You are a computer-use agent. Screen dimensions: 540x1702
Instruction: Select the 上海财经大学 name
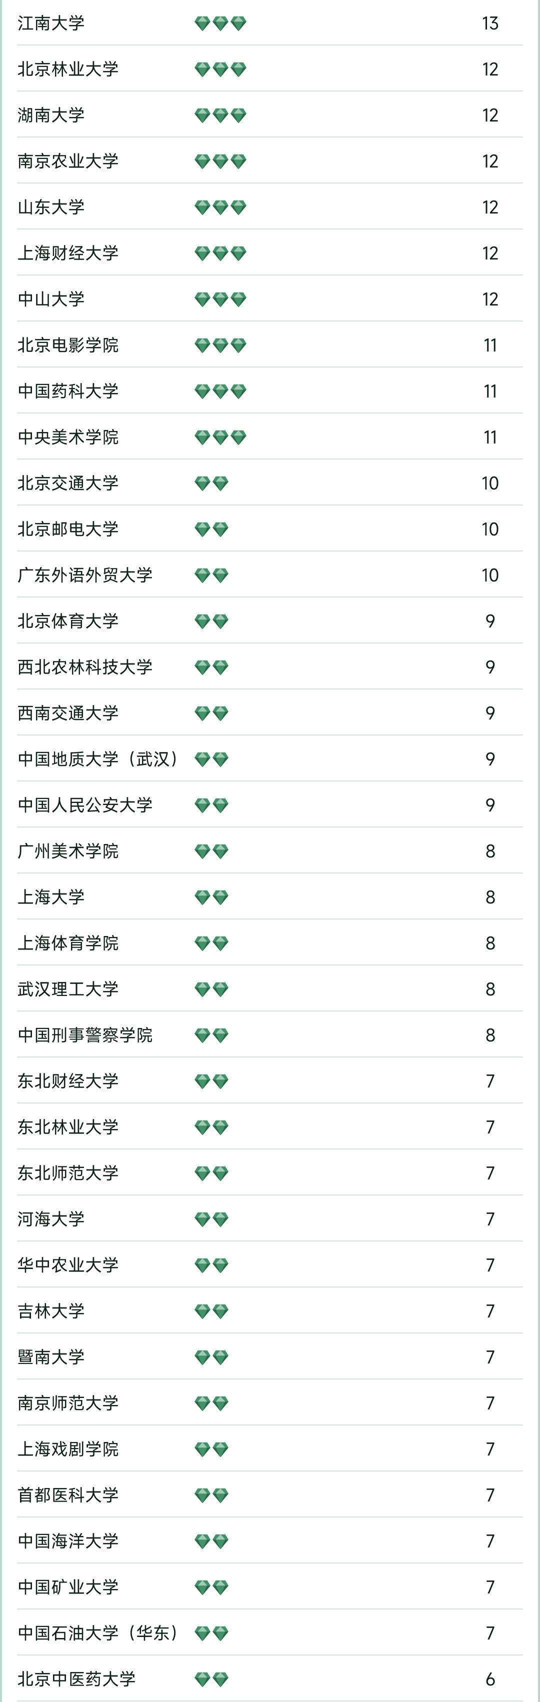click(x=68, y=253)
